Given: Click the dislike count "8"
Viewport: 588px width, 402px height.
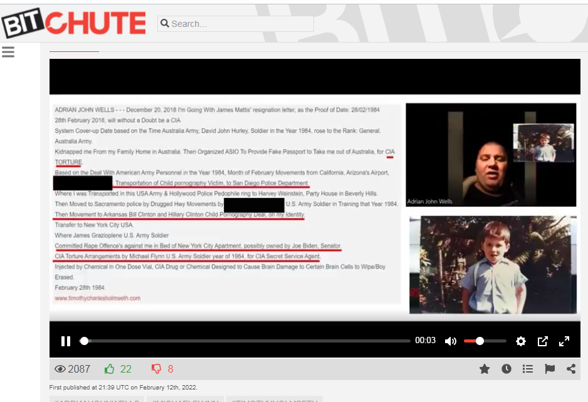Looking at the screenshot, I should 171,369.
